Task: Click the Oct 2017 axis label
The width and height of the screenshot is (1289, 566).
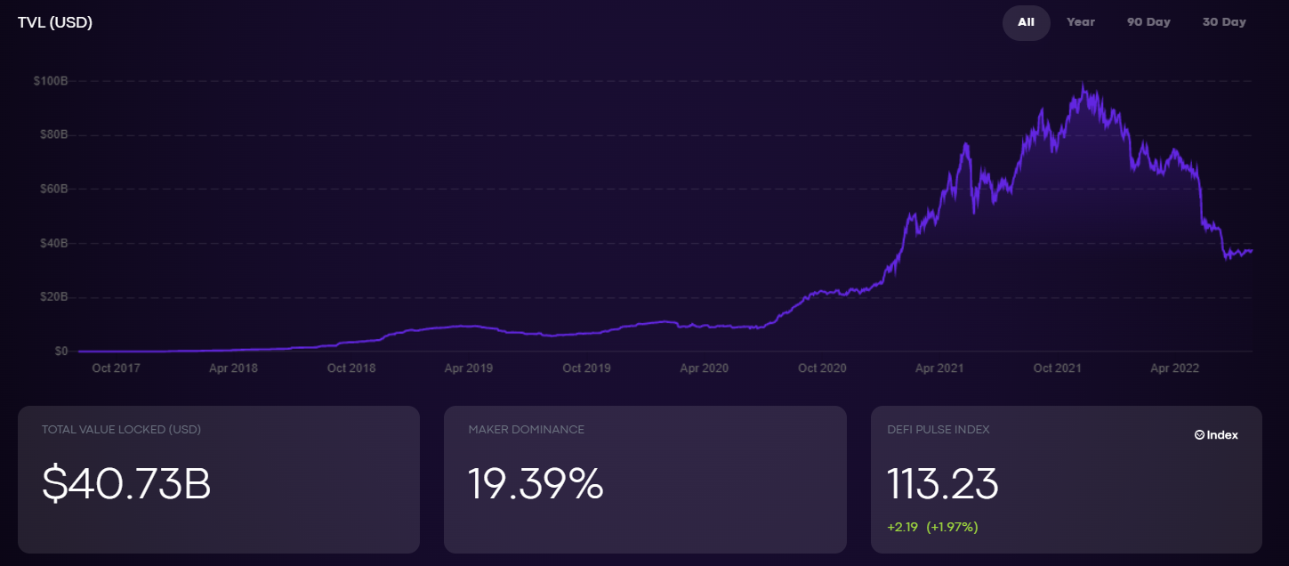Action: 116,368
